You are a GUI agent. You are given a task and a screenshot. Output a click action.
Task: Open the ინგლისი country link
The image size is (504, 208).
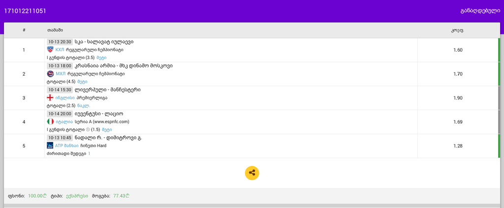[65, 98]
